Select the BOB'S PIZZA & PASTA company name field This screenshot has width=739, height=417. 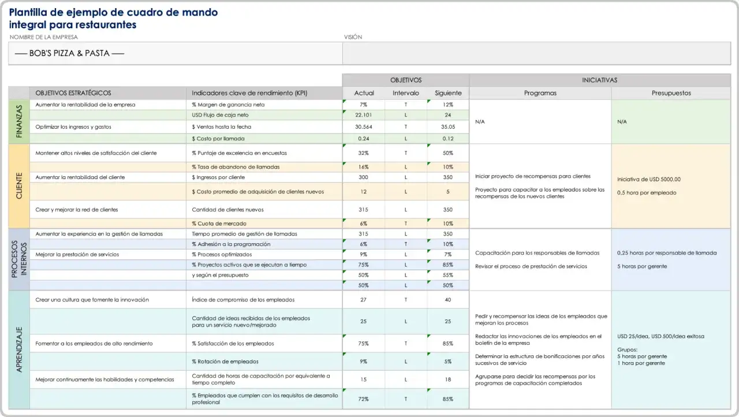[x=176, y=53]
